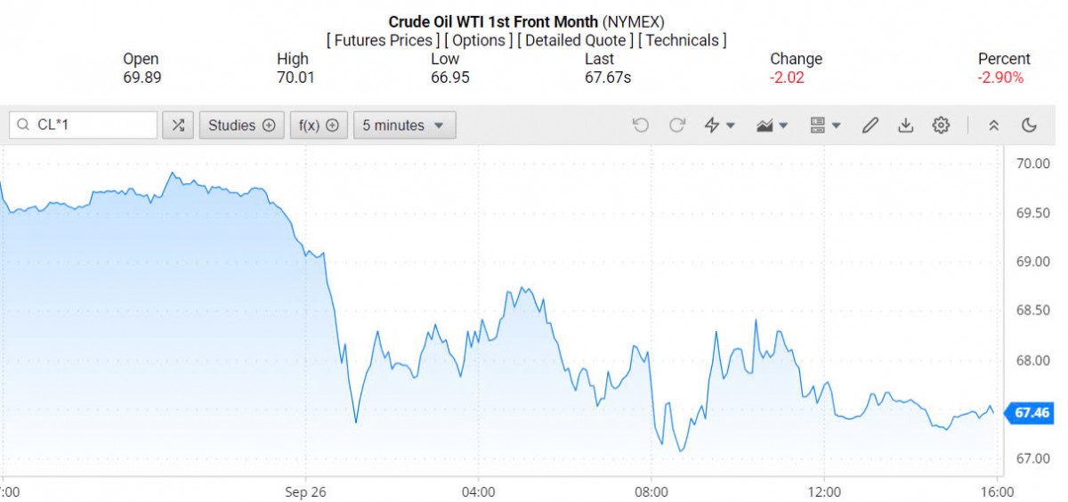Click the 67.46 current price marker

(1031, 413)
